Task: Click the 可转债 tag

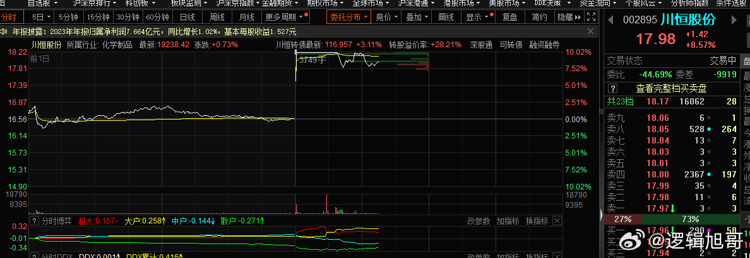Action: (x=511, y=45)
